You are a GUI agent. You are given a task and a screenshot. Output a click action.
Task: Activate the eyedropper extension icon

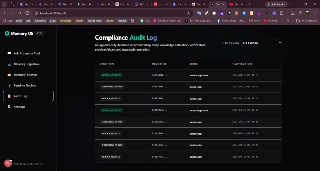click(x=206, y=13)
